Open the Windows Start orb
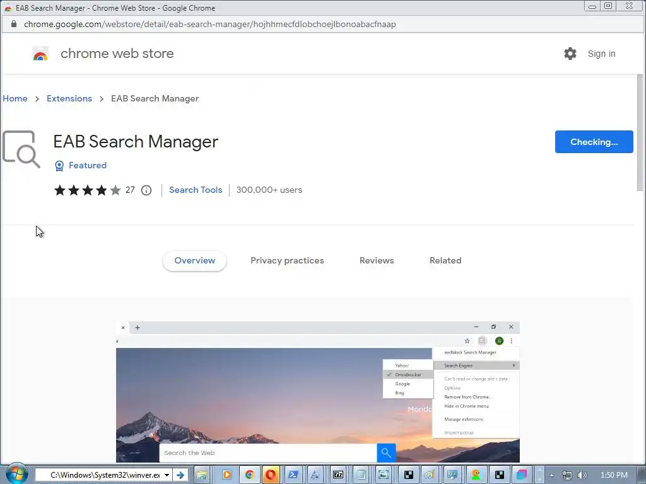Image resolution: width=646 pixels, height=484 pixels. pos(16,475)
